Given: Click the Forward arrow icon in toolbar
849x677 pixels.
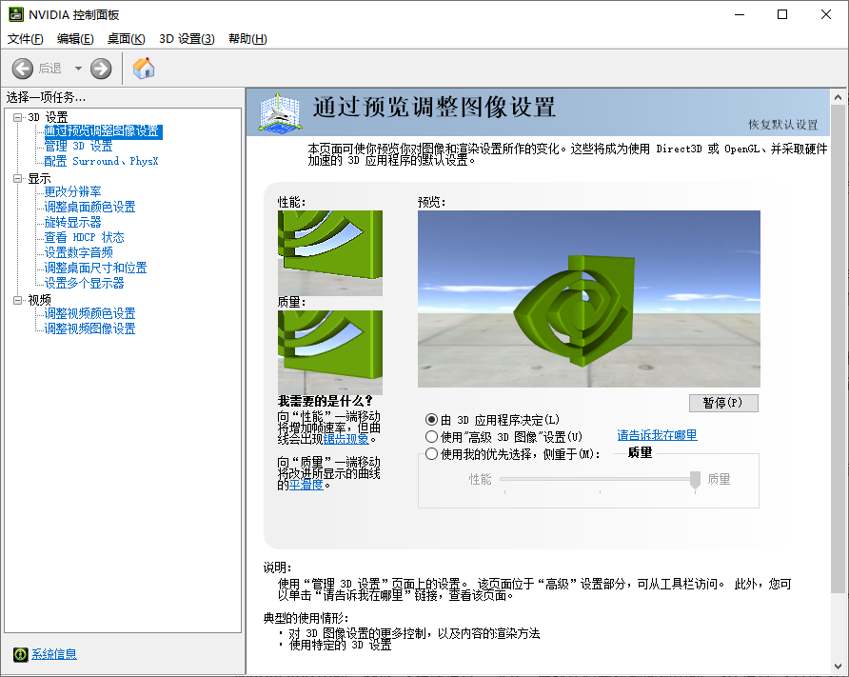Looking at the screenshot, I should [x=101, y=69].
